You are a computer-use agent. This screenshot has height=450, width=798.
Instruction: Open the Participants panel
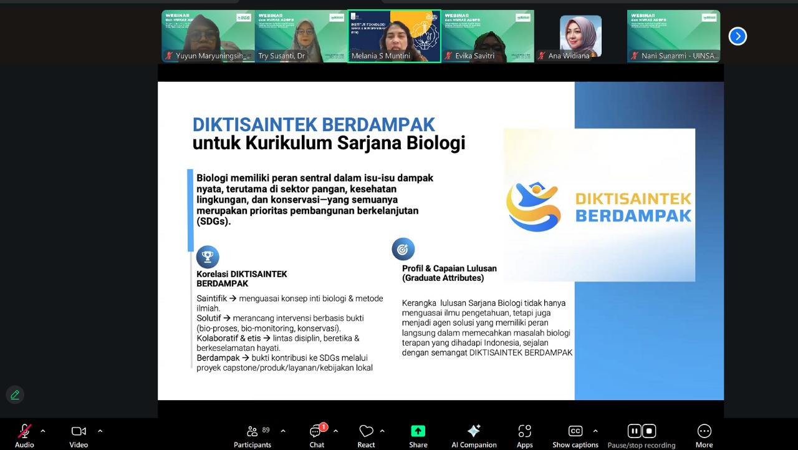click(252, 431)
